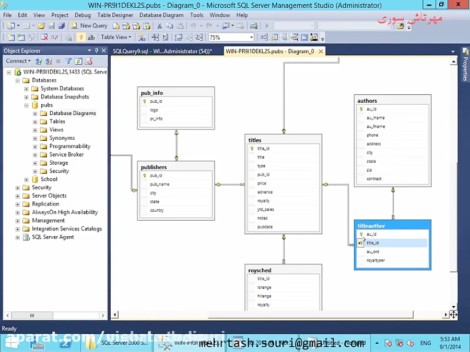The height and width of the screenshot is (352, 470).
Task: Click the Open File folder icon
Action: coord(41,26)
